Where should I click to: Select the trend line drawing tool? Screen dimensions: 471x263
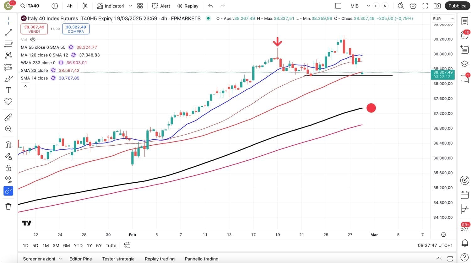[8, 32]
